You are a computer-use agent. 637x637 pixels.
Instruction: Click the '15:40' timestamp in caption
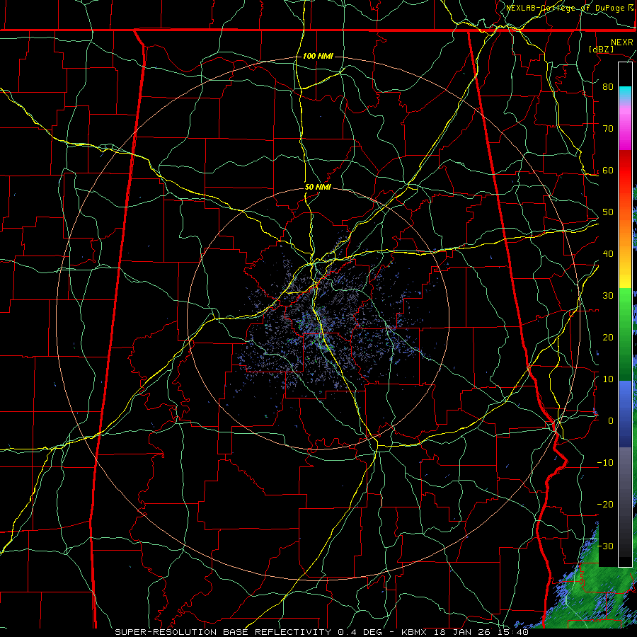(x=515, y=632)
